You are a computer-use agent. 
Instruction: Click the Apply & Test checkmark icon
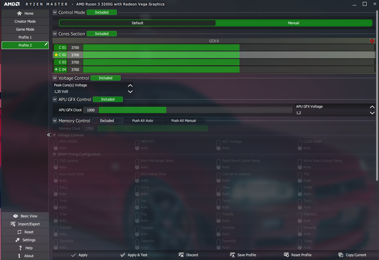[x=123, y=255]
